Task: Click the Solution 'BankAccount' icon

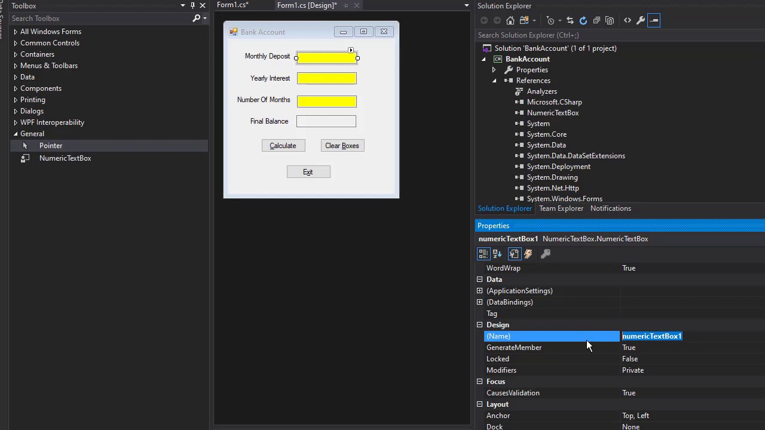Action: click(487, 48)
